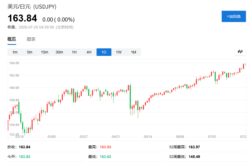Click the 158.00 y-axis label
250x162 pixels.
tap(14, 100)
